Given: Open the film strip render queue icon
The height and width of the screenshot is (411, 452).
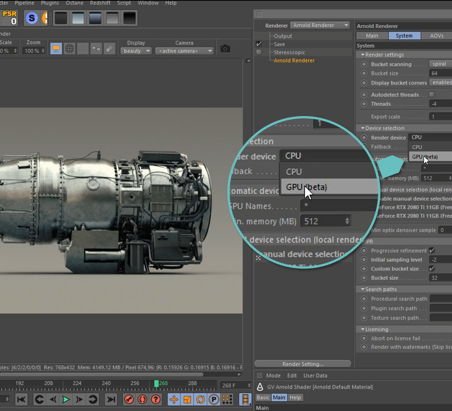Looking at the screenshot, I should (245, 400).
